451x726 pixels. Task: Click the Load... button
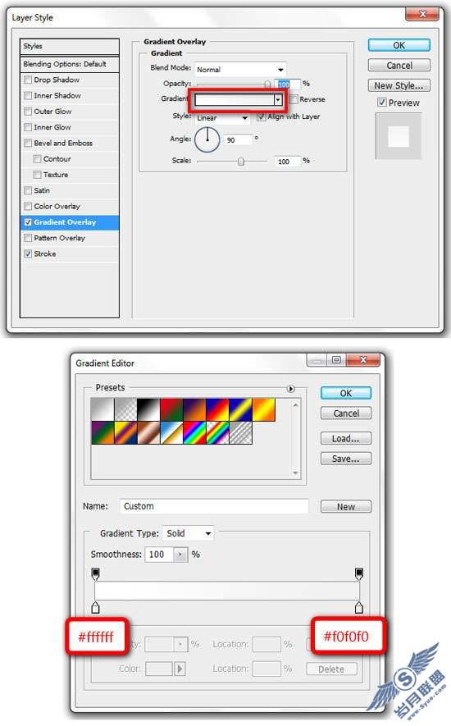click(346, 438)
